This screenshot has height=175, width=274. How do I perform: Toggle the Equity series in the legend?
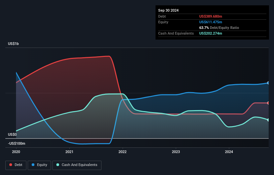click(x=39, y=165)
